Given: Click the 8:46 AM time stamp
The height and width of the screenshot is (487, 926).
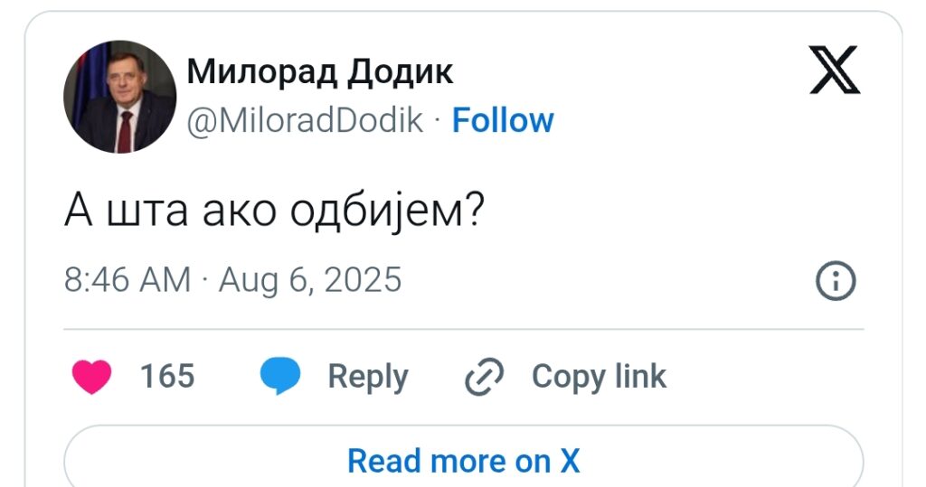Looking at the screenshot, I should coord(128,280).
